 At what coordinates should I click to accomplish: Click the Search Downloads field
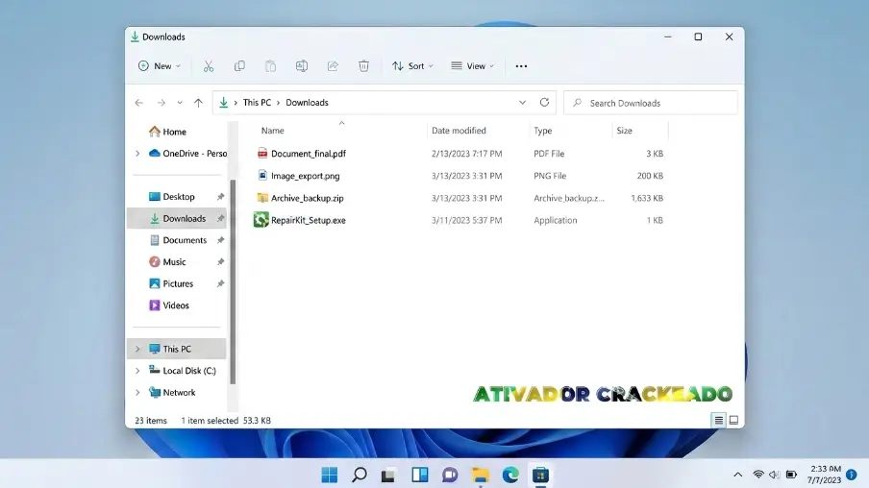(651, 103)
